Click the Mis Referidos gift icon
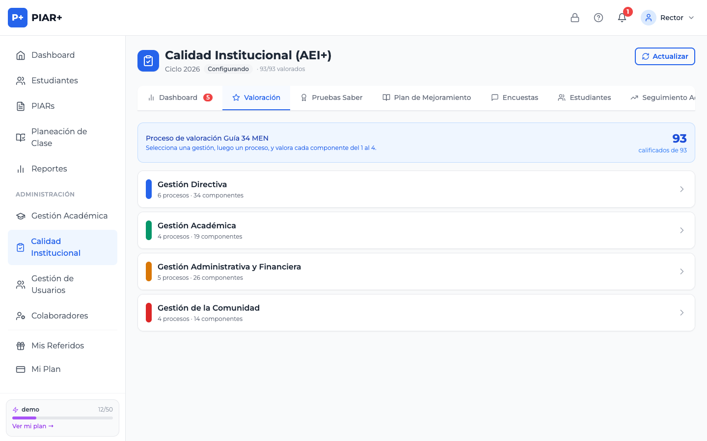This screenshot has width=707, height=441. pos(21,346)
